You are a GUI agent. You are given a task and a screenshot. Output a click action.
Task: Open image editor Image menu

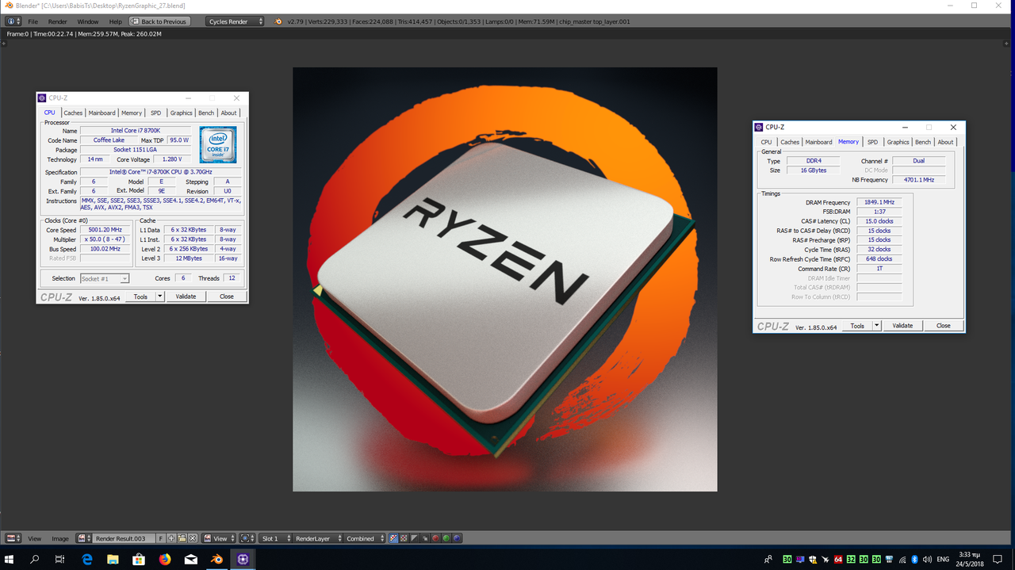(60, 538)
